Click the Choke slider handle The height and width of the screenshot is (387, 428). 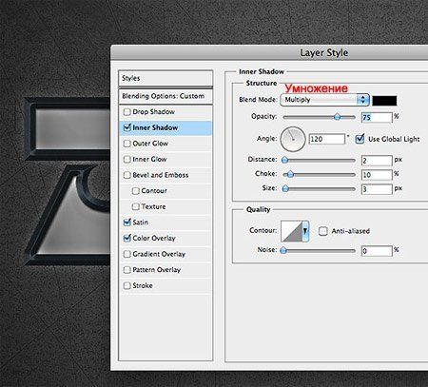tap(290, 174)
